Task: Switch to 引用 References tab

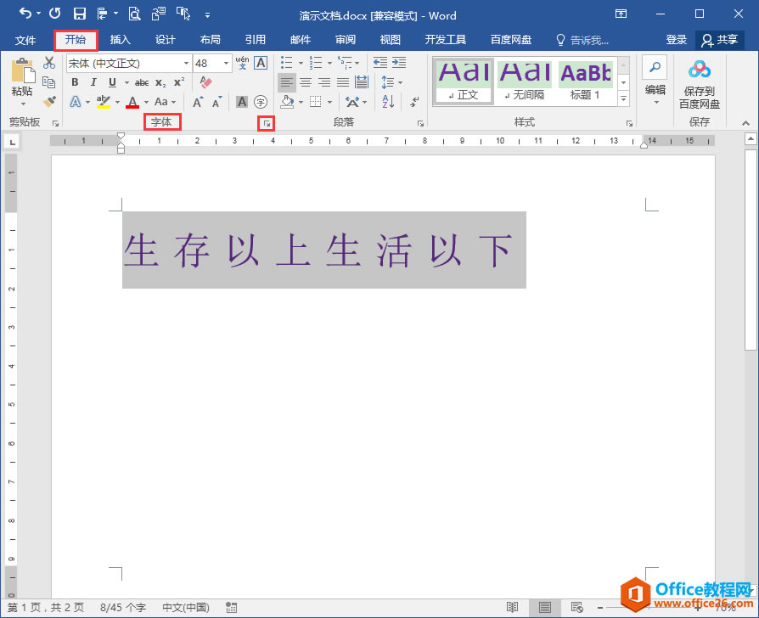Action: pyautogui.click(x=255, y=40)
